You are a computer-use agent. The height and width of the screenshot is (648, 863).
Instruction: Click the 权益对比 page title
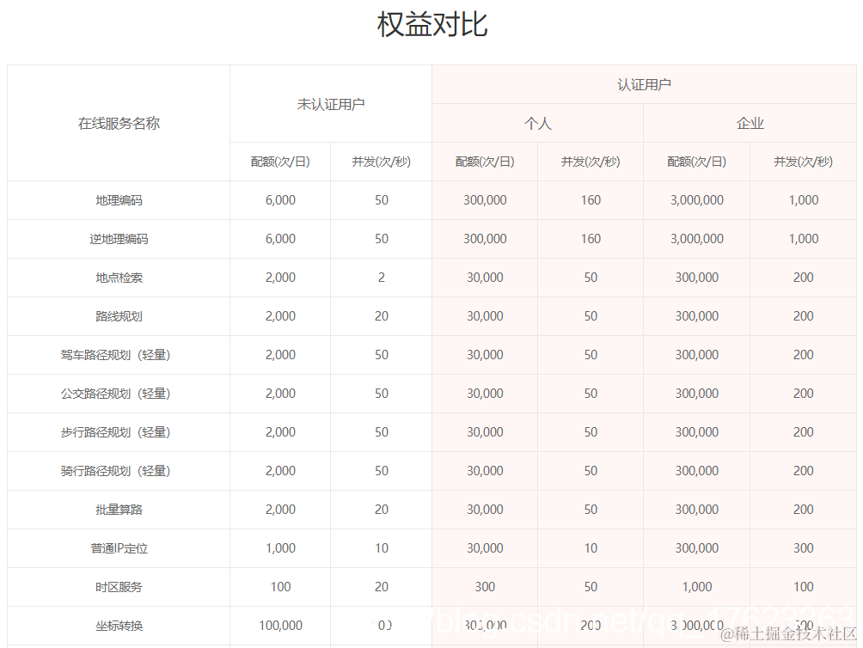[x=431, y=25]
